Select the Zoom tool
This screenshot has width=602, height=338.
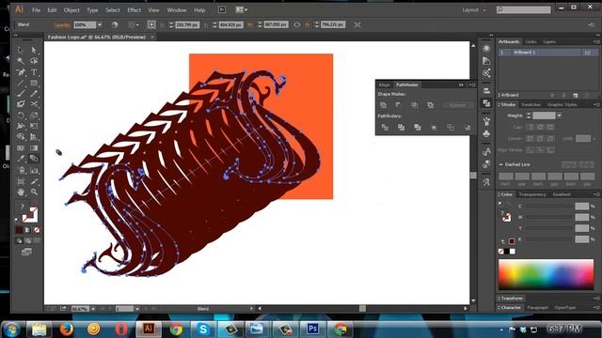(34, 192)
